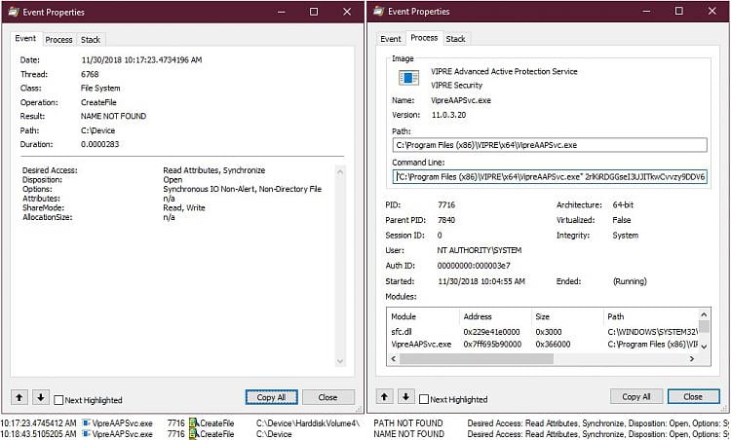Click left Event Properties title bar icon
This screenshot has height=440, width=731.
click(x=14, y=12)
